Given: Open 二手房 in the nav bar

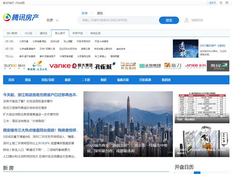Looking at the screenshot, I should coord(86,80).
